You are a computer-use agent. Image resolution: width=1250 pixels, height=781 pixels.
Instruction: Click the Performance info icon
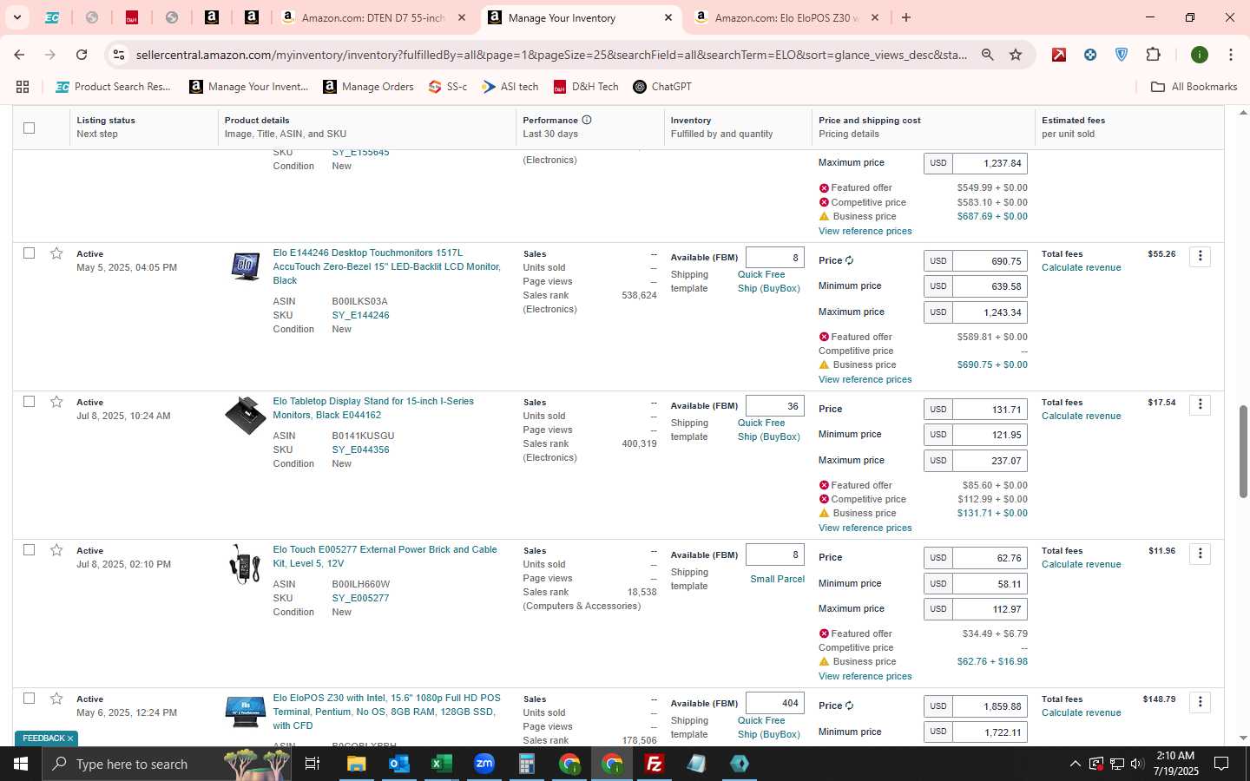point(587,120)
